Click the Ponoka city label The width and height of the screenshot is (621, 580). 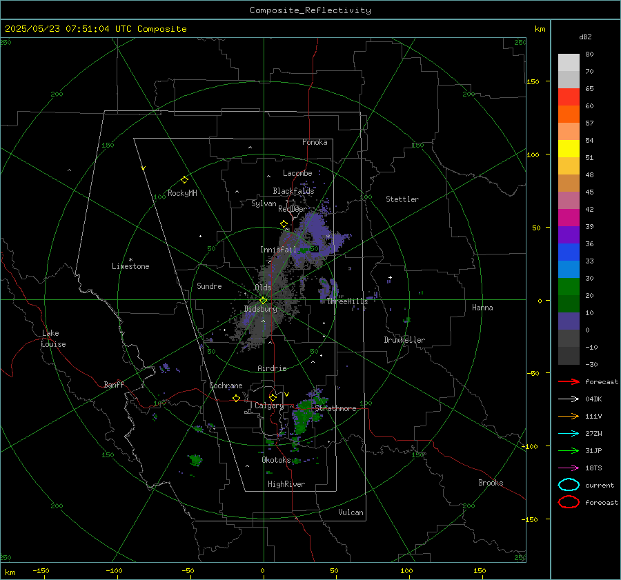tap(315, 142)
